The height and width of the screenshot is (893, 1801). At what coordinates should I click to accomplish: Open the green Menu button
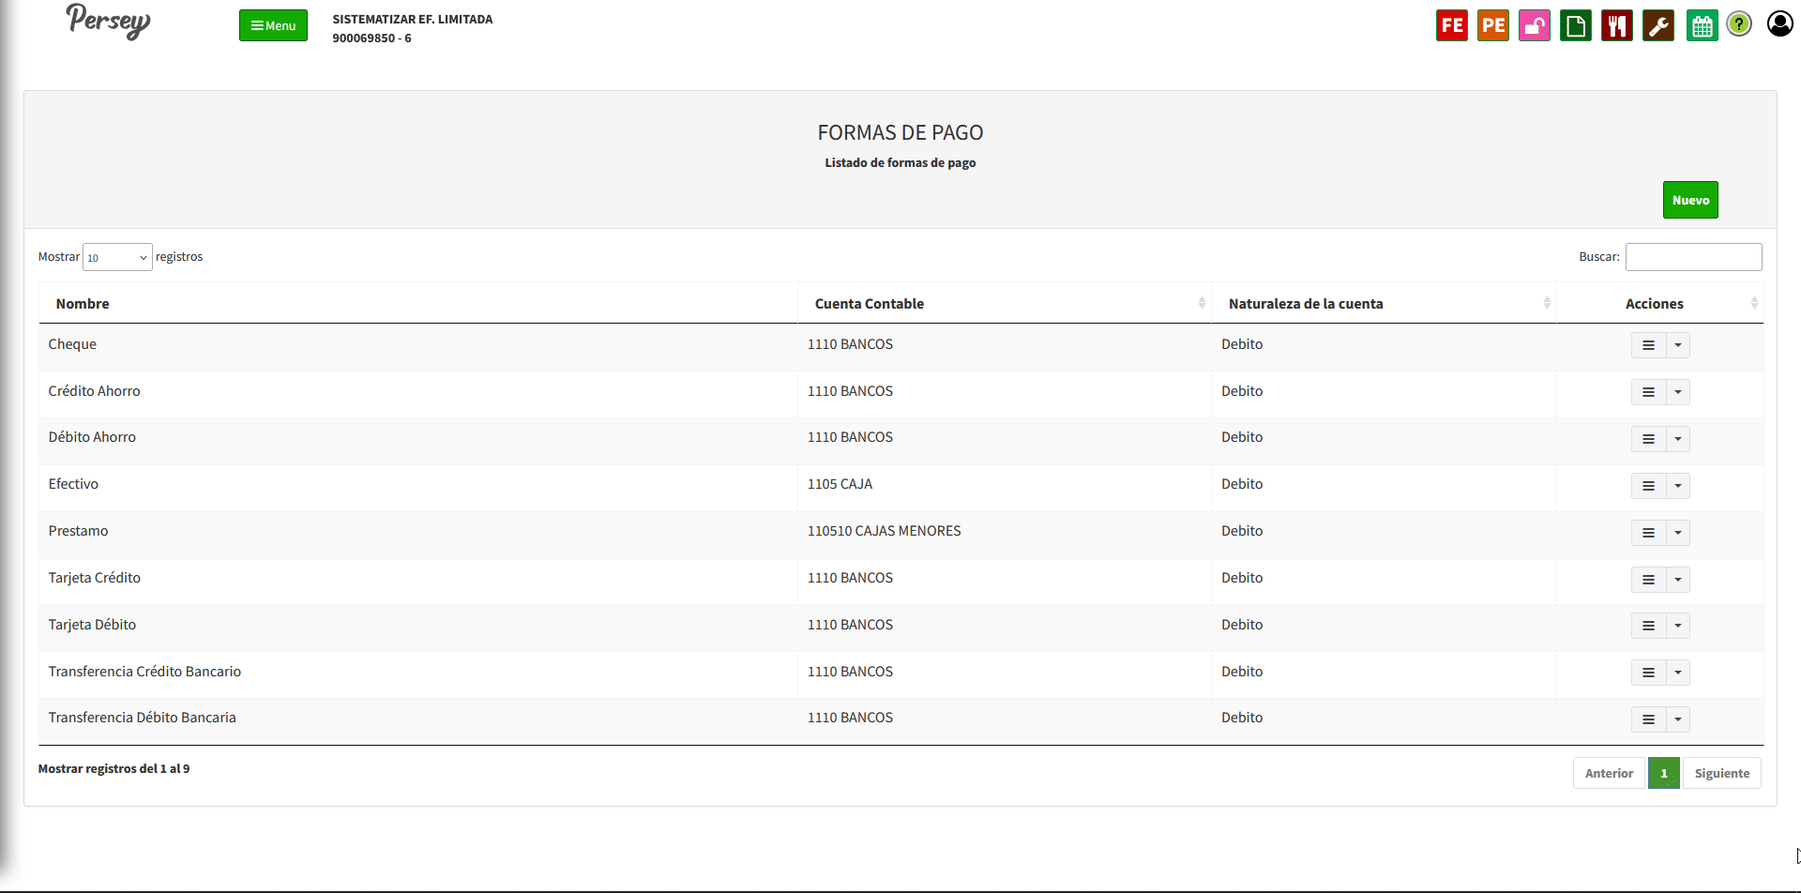pos(273,25)
